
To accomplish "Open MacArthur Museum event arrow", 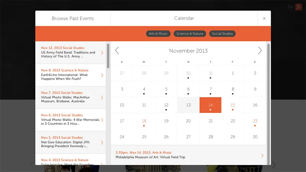I will [x=102, y=98].
